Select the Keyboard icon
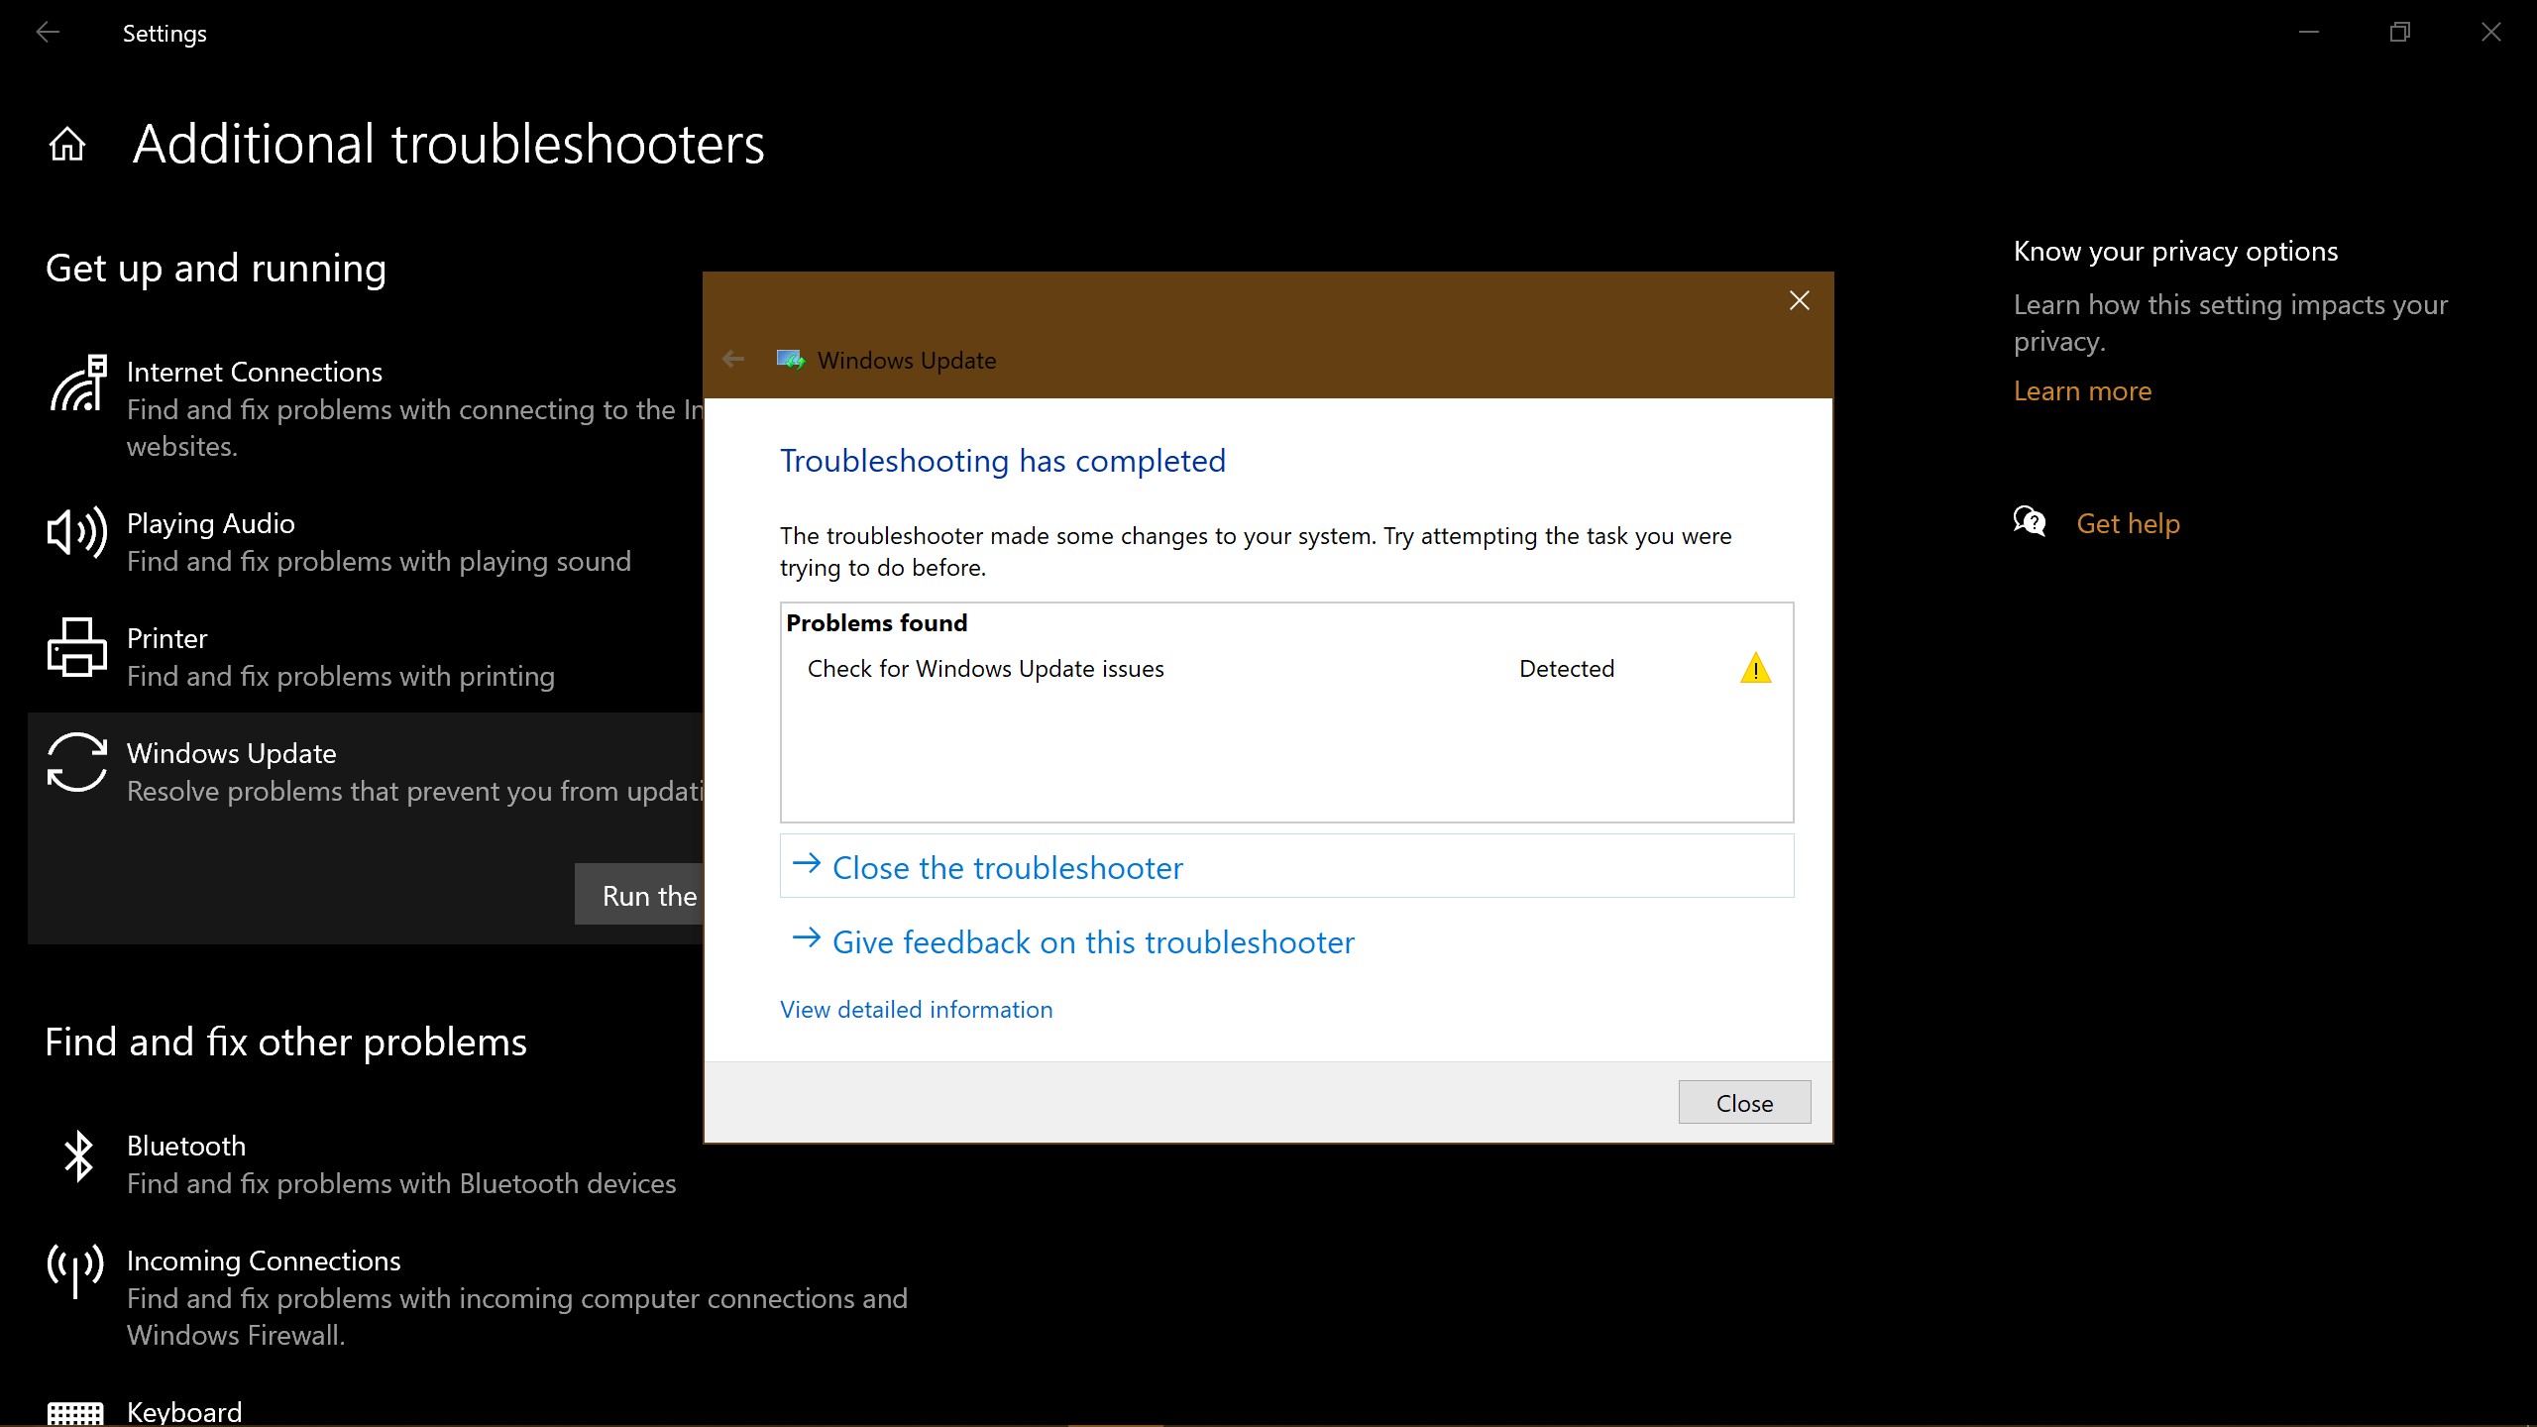Viewport: 2537px width, 1427px height. pos(75,1413)
